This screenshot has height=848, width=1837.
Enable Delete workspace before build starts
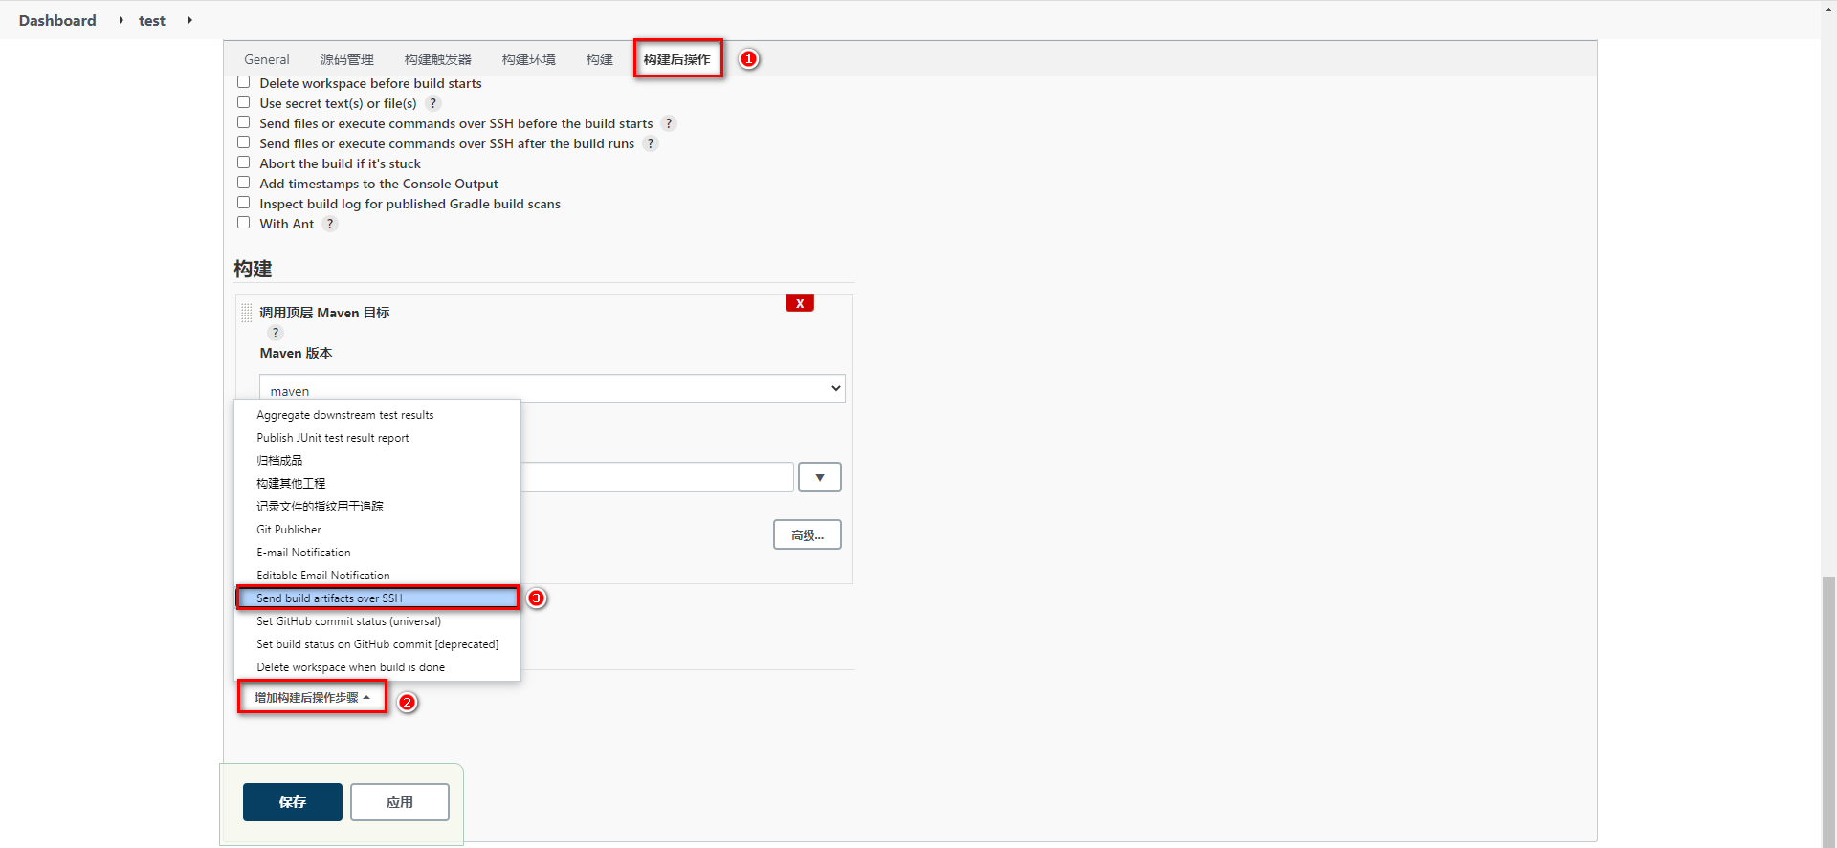pos(244,83)
